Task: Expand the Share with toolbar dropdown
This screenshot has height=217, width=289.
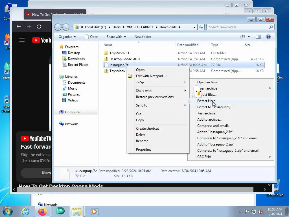Action: [116, 37]
